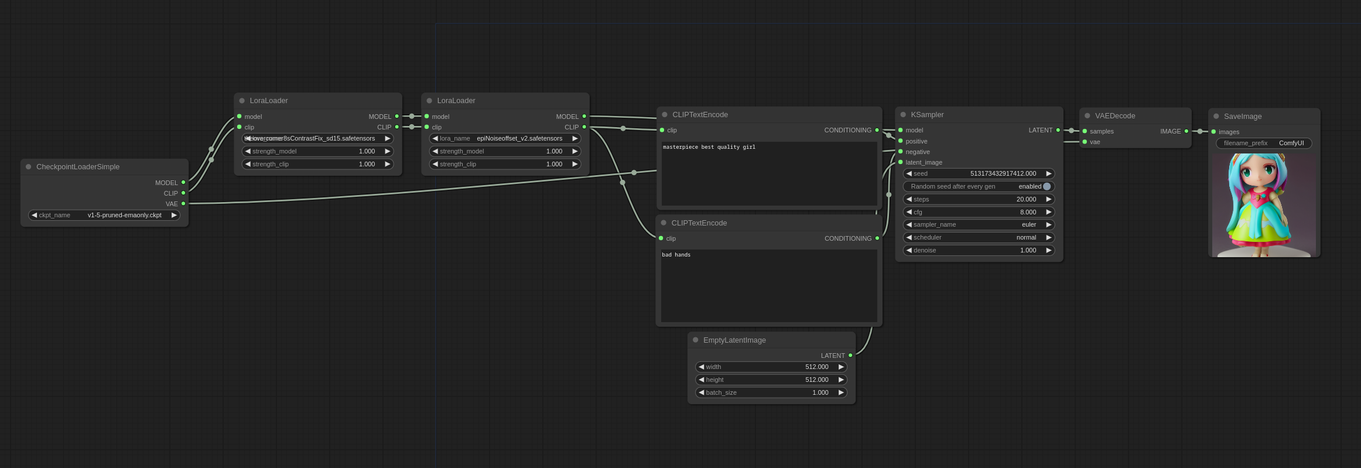Click the positive prompt text box
The height and width of the screenshot is (468, 1361).
click(769, 173)
